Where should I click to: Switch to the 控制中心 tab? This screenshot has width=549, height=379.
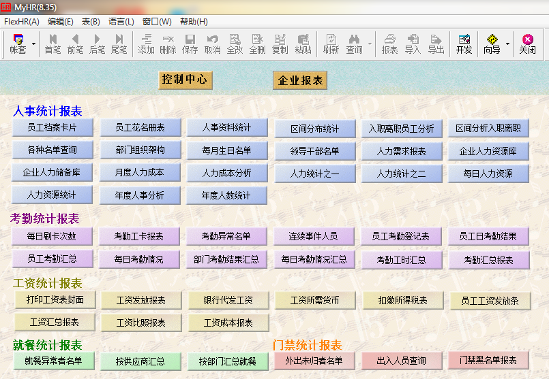(x=185, y=80)
